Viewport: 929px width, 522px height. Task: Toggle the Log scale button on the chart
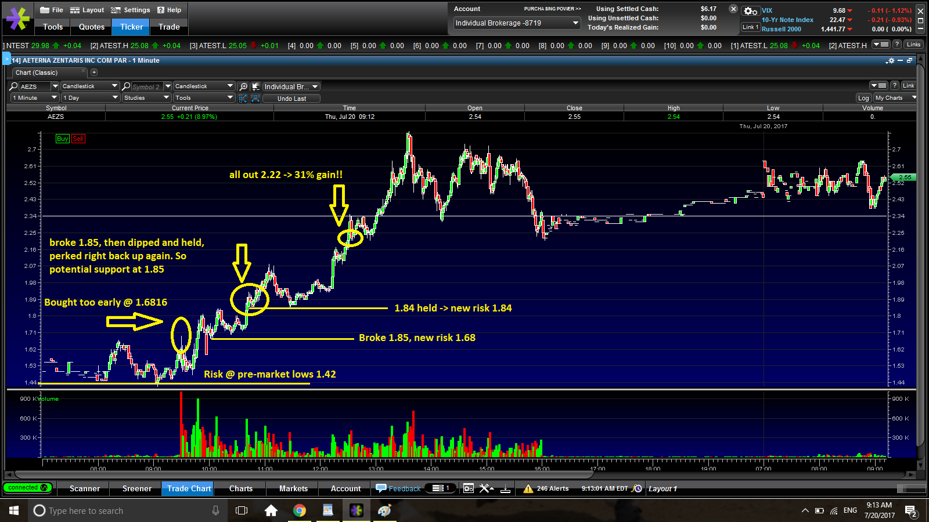(863, 97)
